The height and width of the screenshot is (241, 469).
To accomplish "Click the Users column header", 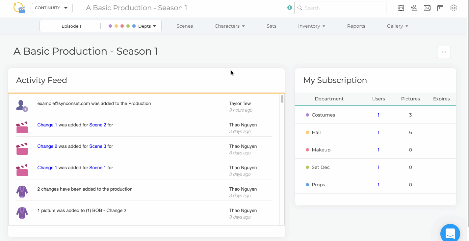I will tap(378, 99).
